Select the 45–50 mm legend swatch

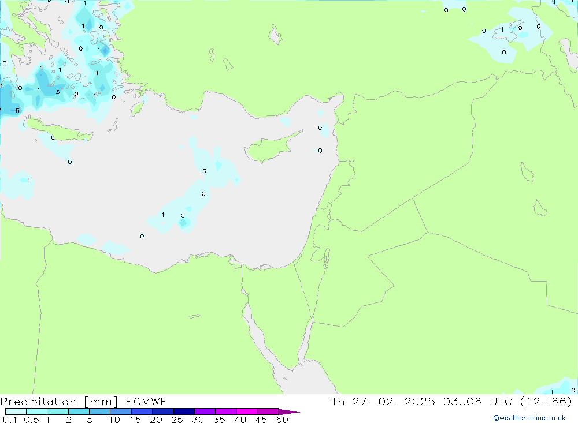tap(268, 411)
